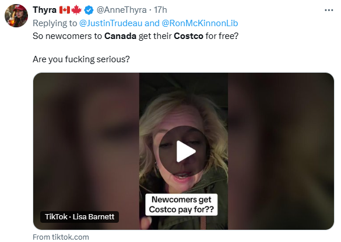Click the Thyra display name
Image resolution: width=341 pixels, height=242 pixels.
pyautogui.click(x=44, y=10)
